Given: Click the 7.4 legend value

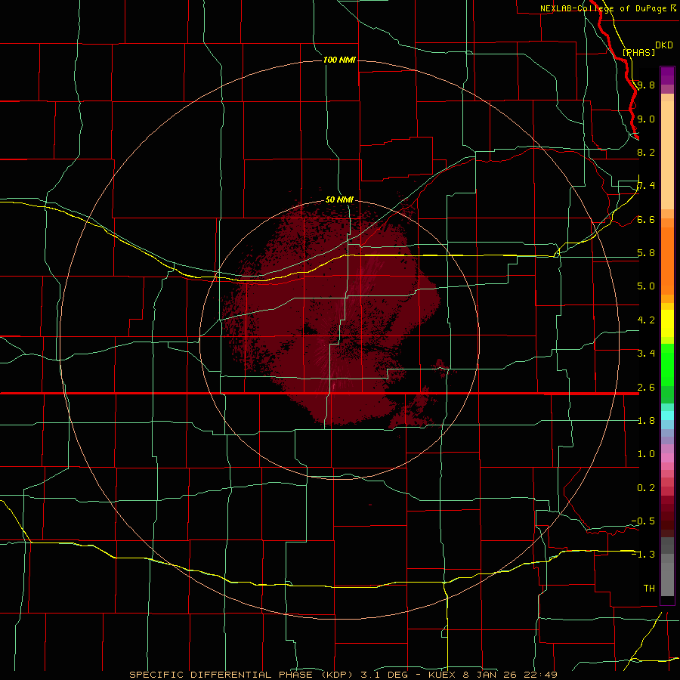Looking at the screenshot, I should point(646,186).
